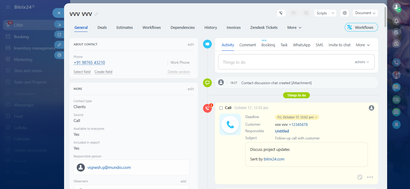The height and width of the screenshot is (189, 410).
Task: Click the print icon on left slider
Action: click(x=59, y=55)
